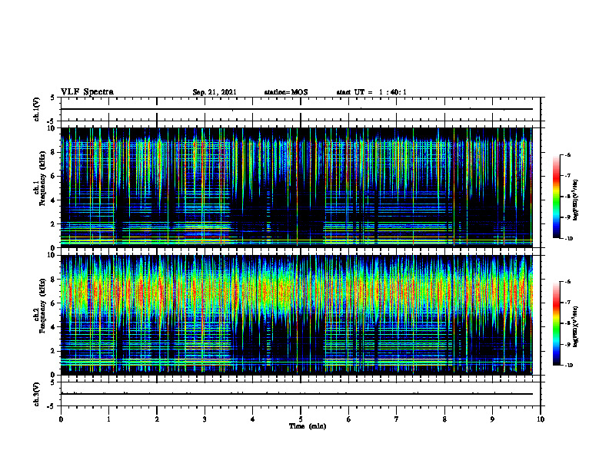
Task: Click the "ch.1(V)" axis label
Action: click(x=36, y=109)
